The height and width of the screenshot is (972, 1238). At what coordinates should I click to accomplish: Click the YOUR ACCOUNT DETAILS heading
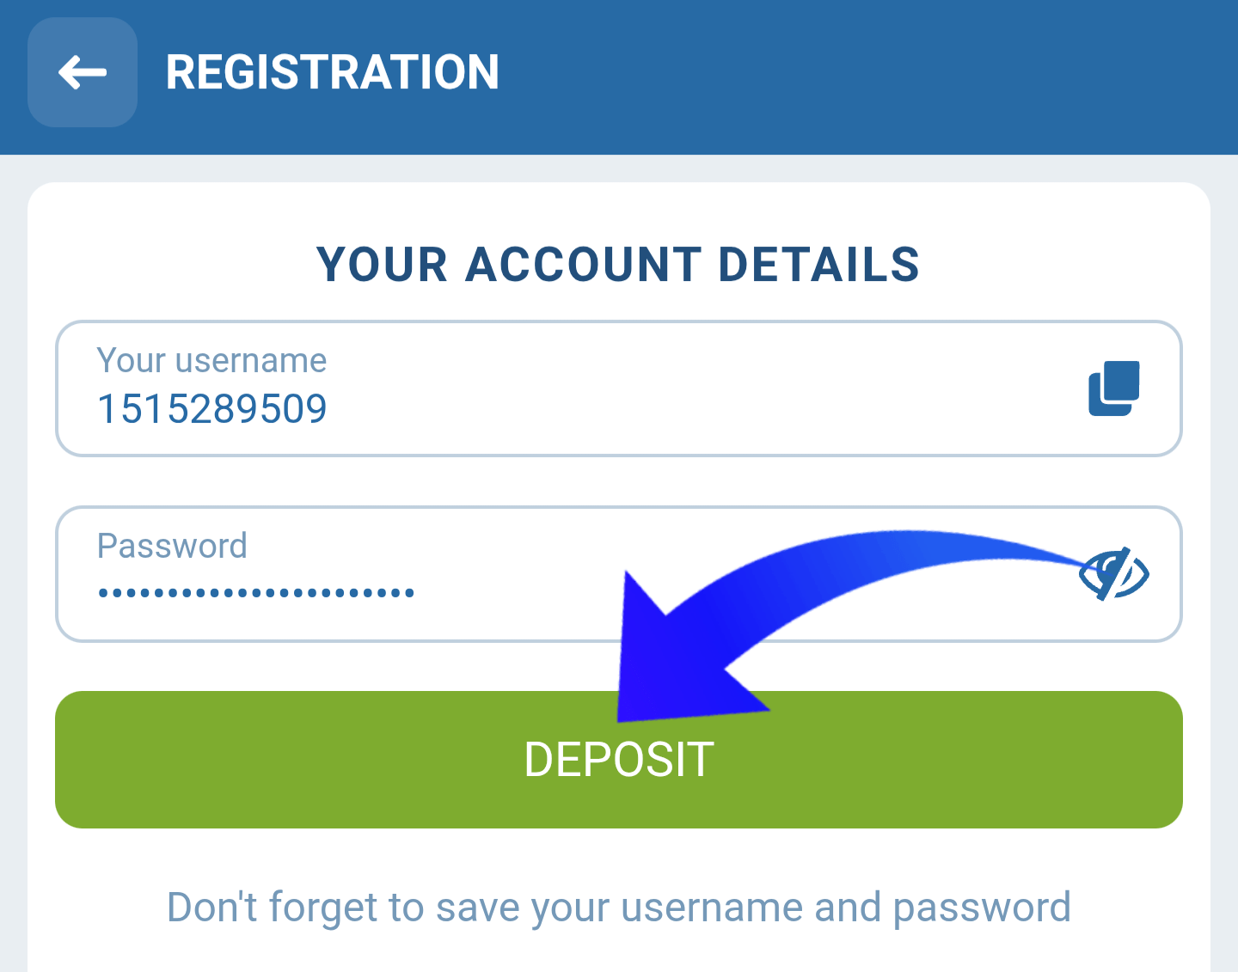[618, 264]
